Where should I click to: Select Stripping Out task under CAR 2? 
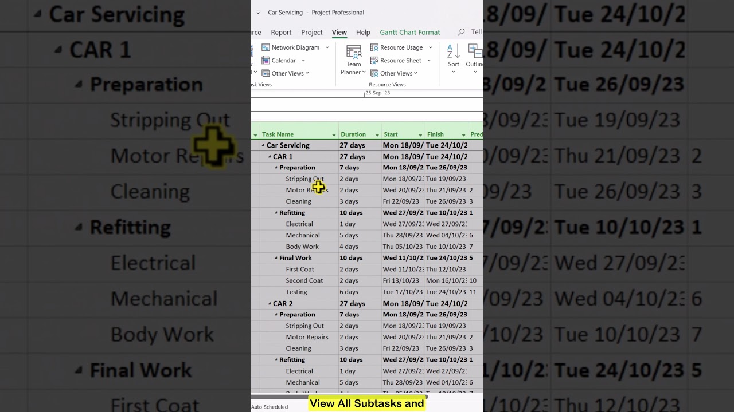click(304, 326)
